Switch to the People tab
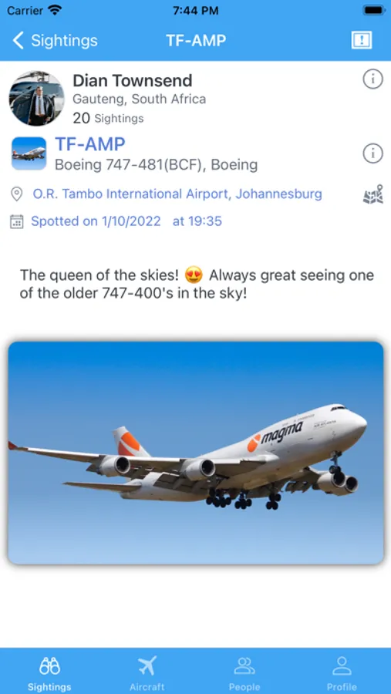The height and width of the screenshot is (694, 391). click(x=244, y=674)
